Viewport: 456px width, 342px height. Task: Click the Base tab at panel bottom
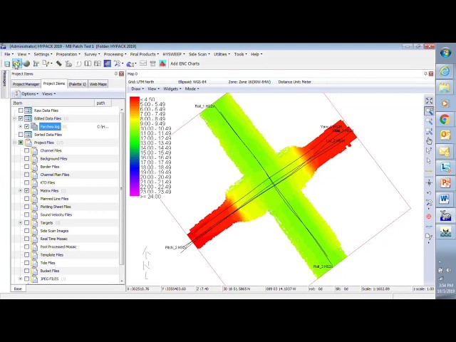click(18, 289)
